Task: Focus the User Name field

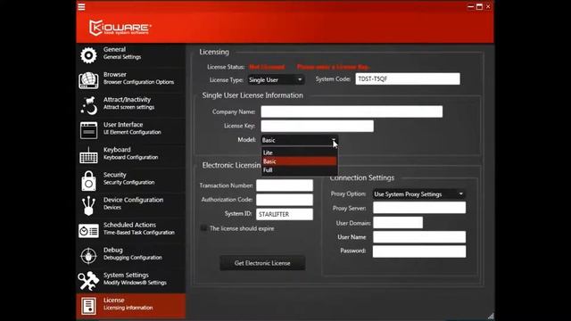Action: tap(419, 237)
